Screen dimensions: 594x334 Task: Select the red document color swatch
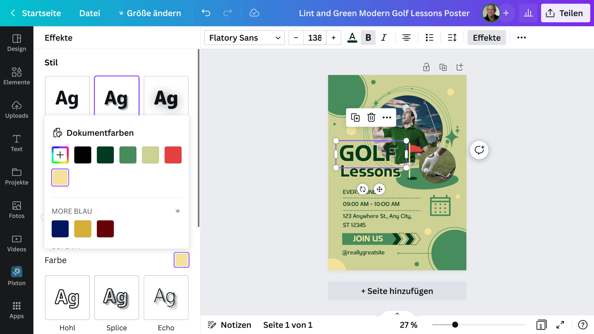point(173,155)
